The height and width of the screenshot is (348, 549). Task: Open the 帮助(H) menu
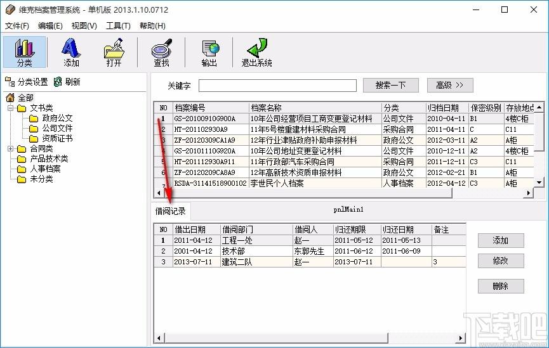[152, 25]
